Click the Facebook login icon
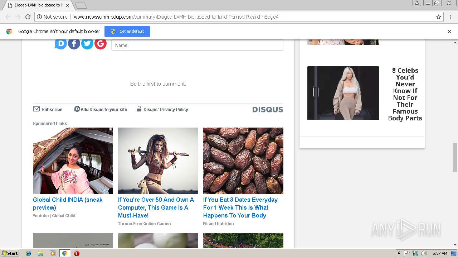This screenshot has width=458, height=258. (x=74, y=44)
